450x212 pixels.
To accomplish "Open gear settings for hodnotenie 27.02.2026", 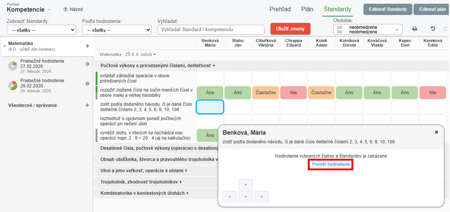I will (x=88, y=65).
